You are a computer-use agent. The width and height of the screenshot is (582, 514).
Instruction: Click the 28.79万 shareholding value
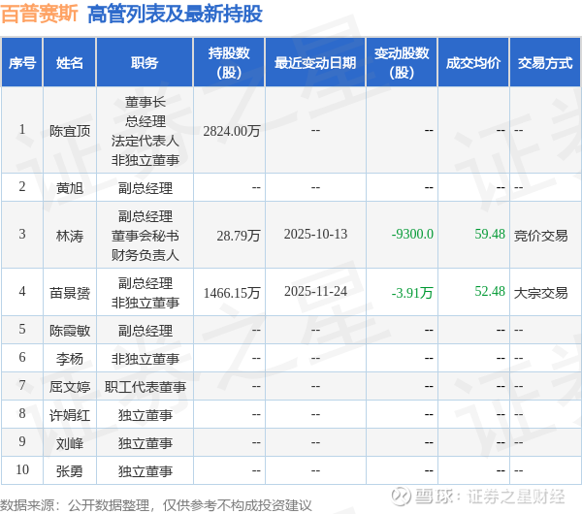coord(239,236)
